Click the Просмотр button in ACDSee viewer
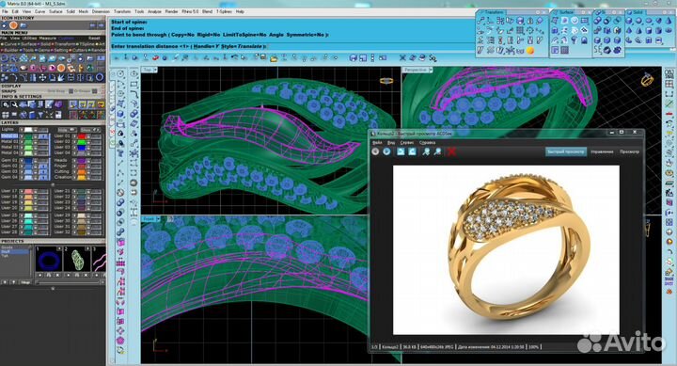The height and width of the screenshot is (366, 677). click(629, 151)
